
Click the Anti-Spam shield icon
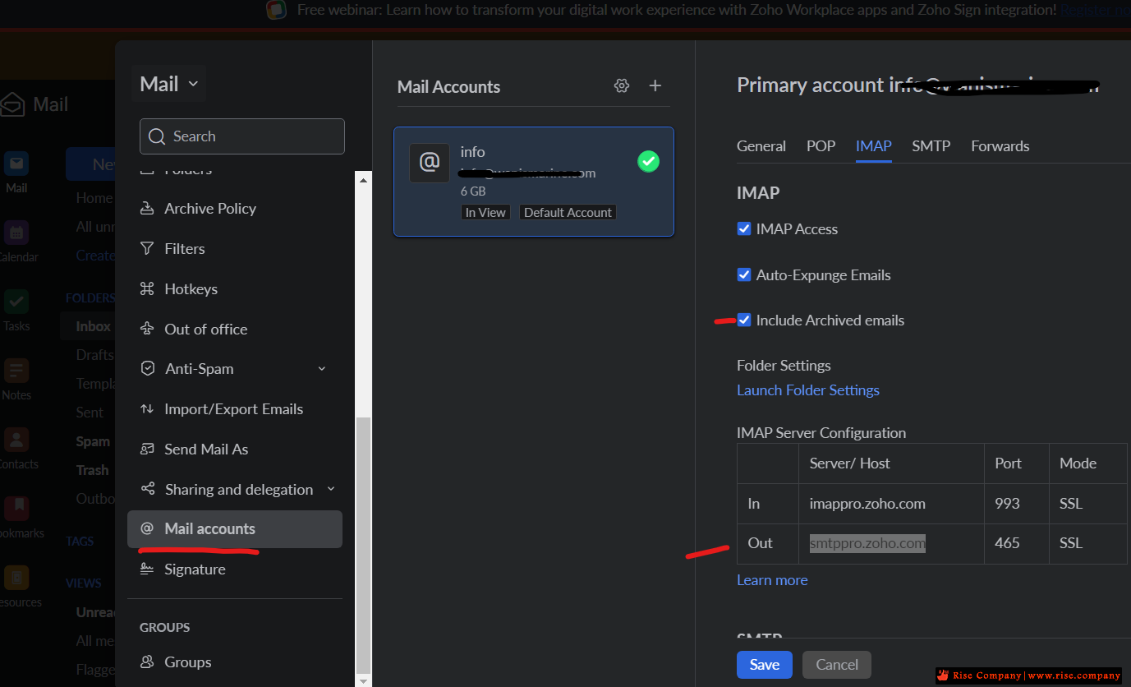click(x=148, y=368)
